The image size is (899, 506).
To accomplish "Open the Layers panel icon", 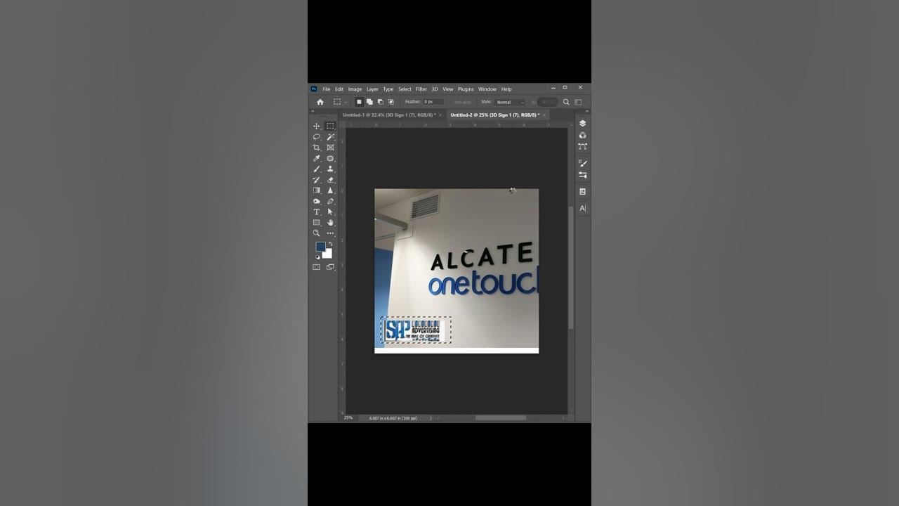I will pyautogui.click(x=582, y=123).
